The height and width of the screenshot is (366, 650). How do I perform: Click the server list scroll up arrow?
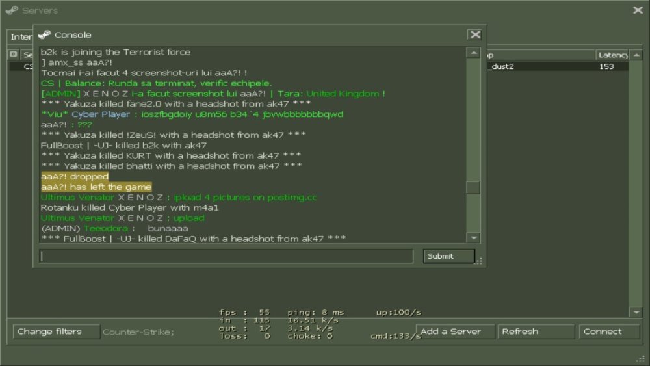click(x=636, y=55)
